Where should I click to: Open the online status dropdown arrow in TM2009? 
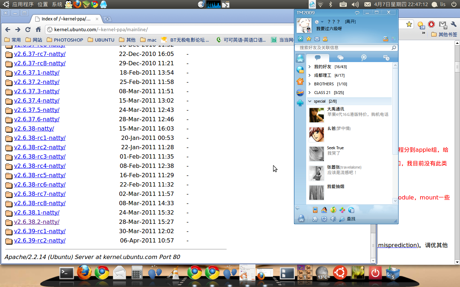(x=322, y=22)
